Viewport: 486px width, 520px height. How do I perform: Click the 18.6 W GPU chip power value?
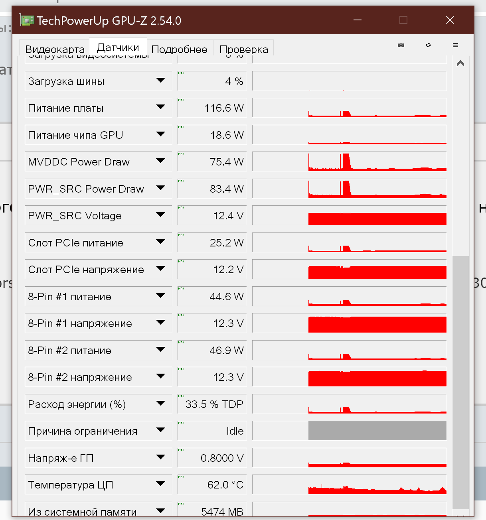[212, 135]
